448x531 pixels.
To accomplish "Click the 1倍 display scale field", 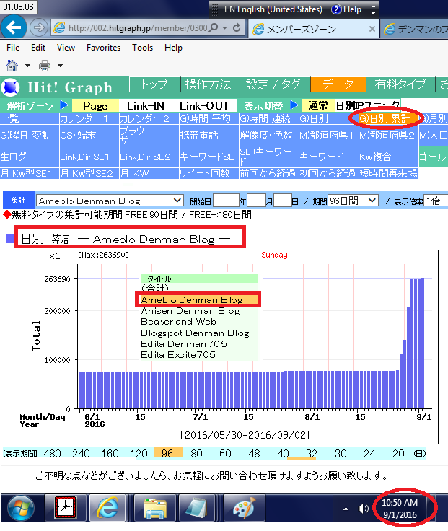I will tap(436, 201).
